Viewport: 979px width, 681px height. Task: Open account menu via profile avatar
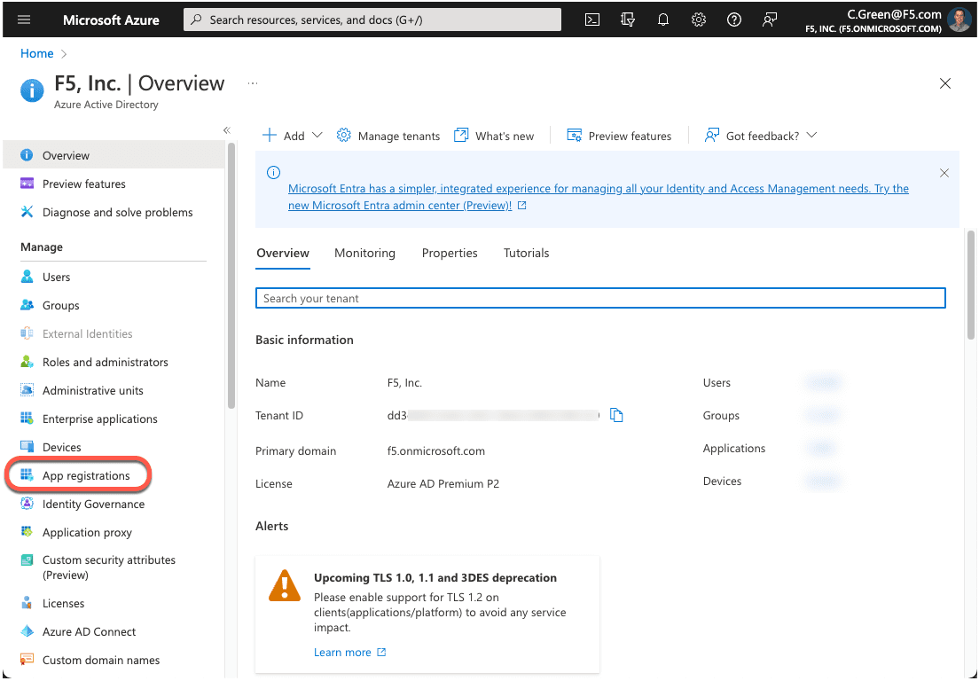point(959,19)
